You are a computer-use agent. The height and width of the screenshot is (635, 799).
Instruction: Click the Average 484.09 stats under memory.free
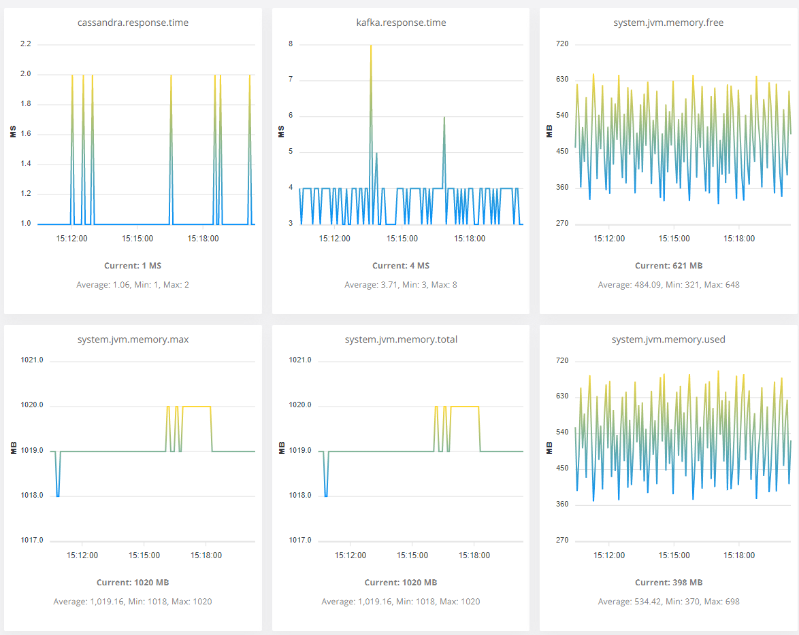pos(668,285)
